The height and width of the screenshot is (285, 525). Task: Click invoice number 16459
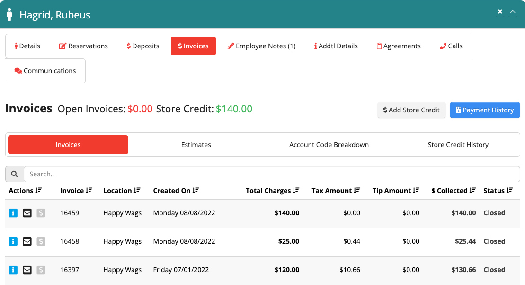pyautogui.click(x=70, y=213)
